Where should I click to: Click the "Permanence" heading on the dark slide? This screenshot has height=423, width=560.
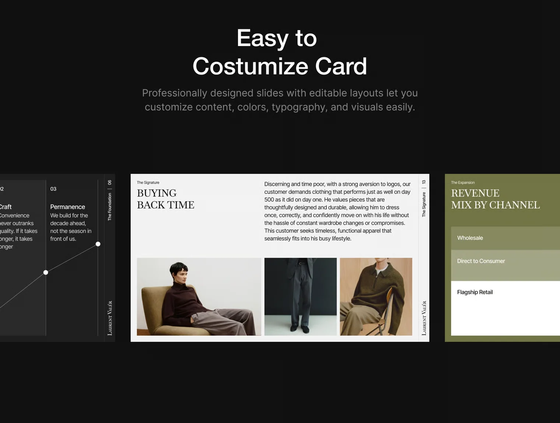pyautogui.click(x=67, y=207)
